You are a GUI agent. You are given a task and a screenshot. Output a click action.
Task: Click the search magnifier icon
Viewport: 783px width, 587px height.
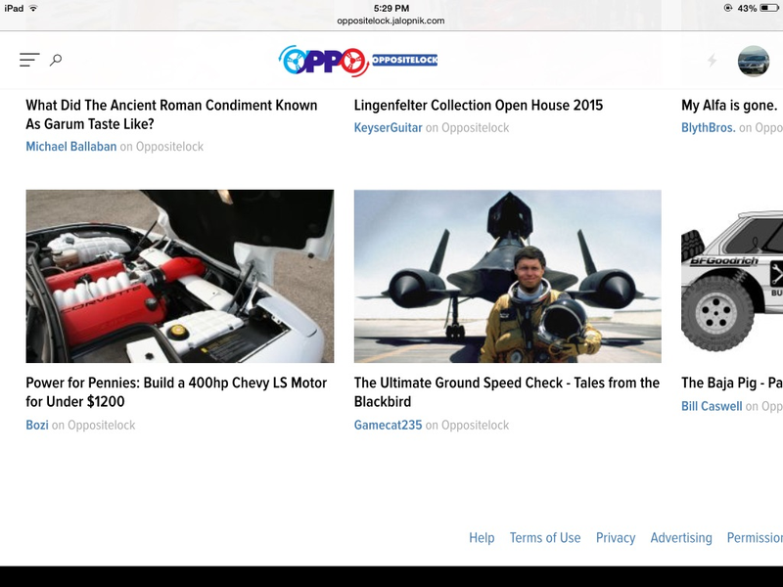click(x=56, y=61)
